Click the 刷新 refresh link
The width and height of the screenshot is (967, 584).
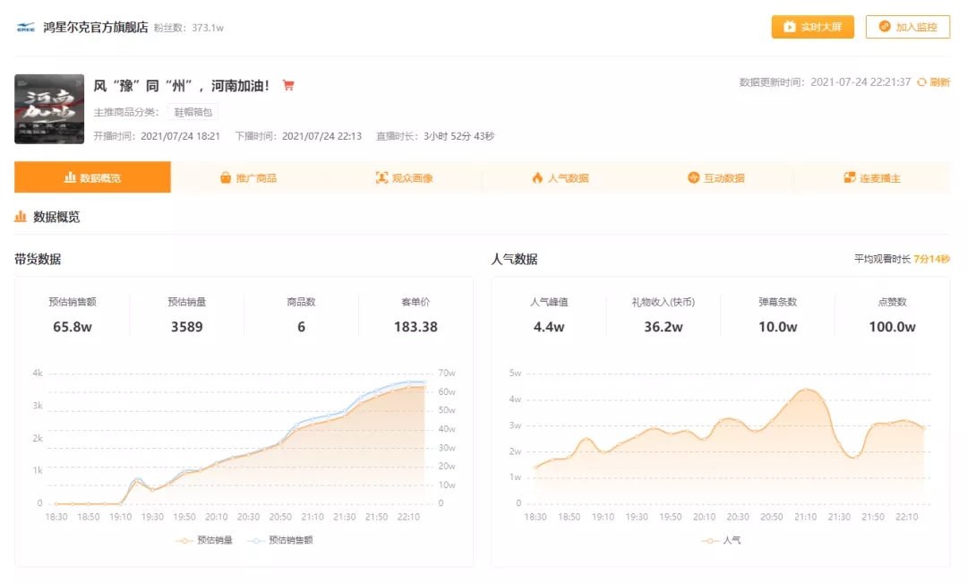tap(939, 82)
